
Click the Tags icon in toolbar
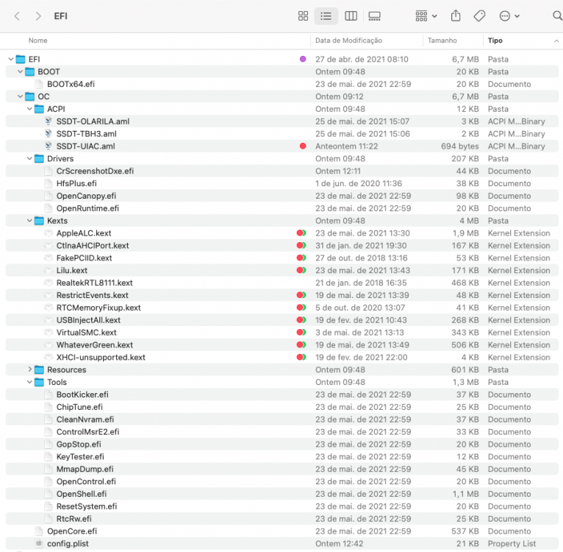point(479,15)
